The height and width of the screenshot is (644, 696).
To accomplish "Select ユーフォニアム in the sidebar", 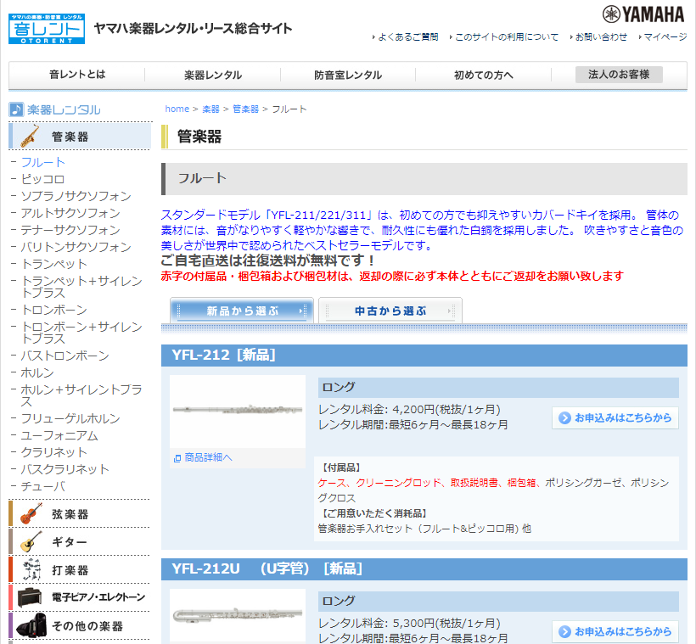I will (x=59, y=435).
